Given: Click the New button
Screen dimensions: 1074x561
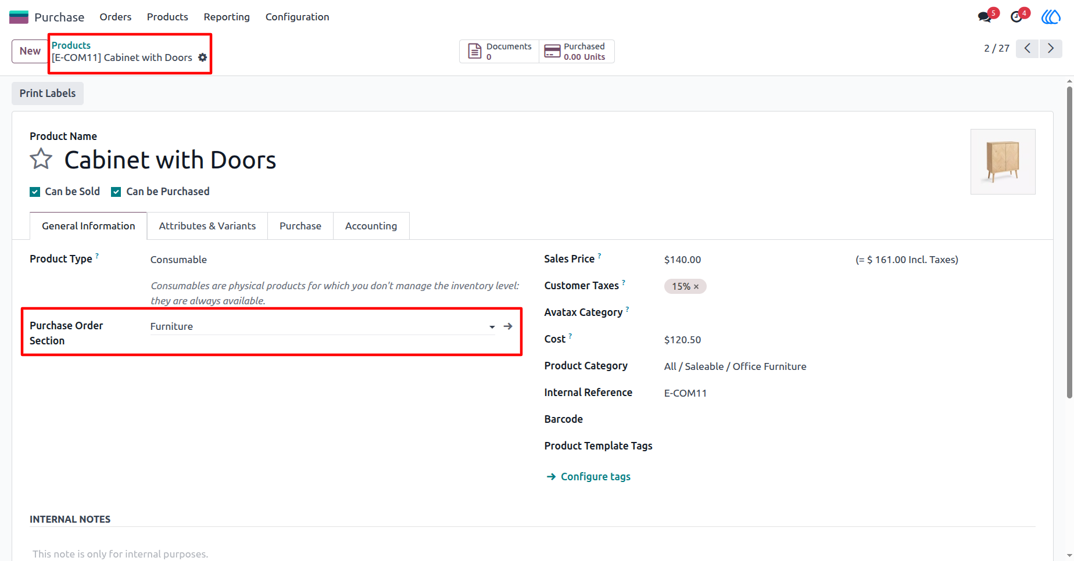Looking at the screenshot, I should point(30,51).
